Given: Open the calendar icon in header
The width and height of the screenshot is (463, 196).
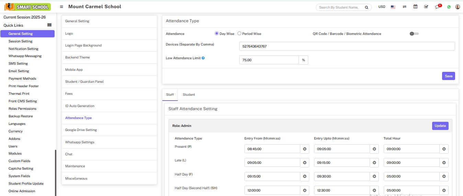Looking at the screenshot, I should [x=415, y=7].
